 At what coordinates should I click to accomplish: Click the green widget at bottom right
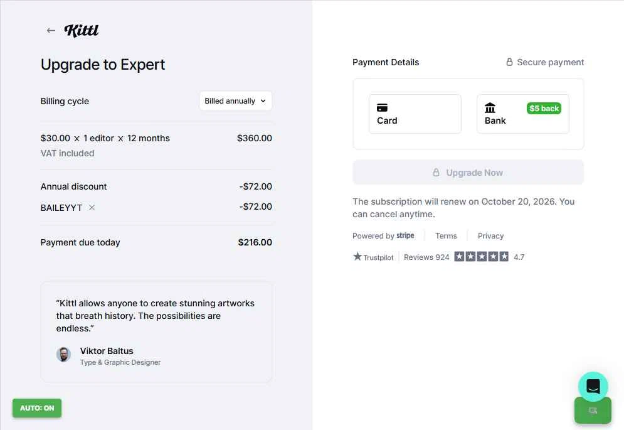pyautogui.click(x=593, y=411)
